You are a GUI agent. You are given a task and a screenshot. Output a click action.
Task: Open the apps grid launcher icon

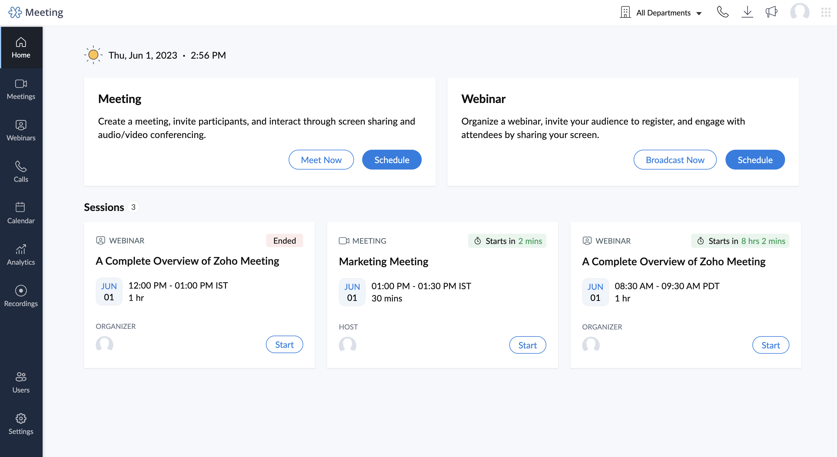(x=826, y=12)
